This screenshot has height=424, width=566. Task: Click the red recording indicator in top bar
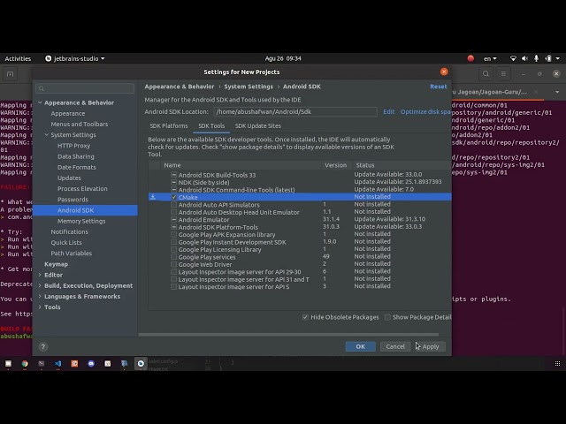pos(470,58)
